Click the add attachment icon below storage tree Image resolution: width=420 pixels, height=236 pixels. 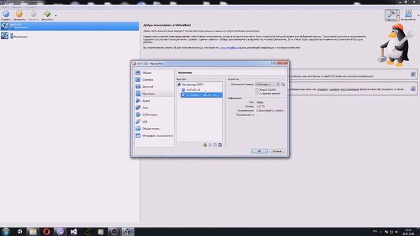(215, 145)
